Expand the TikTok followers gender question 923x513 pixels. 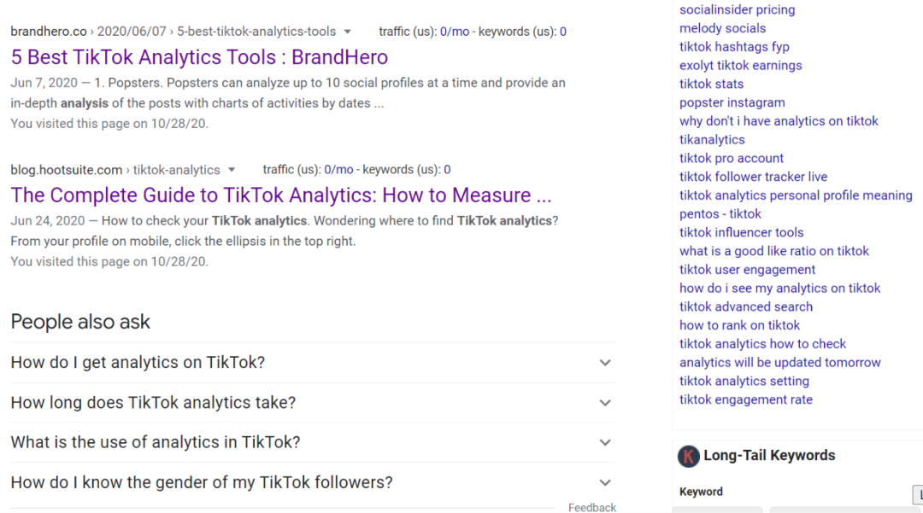coord(313,482)
